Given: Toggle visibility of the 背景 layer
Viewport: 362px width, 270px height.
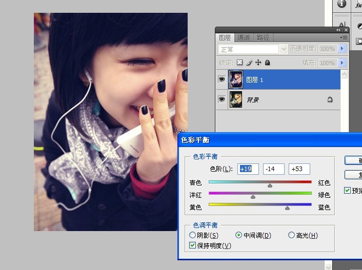Looking at the screenshot, I should (x=222, y=99).
